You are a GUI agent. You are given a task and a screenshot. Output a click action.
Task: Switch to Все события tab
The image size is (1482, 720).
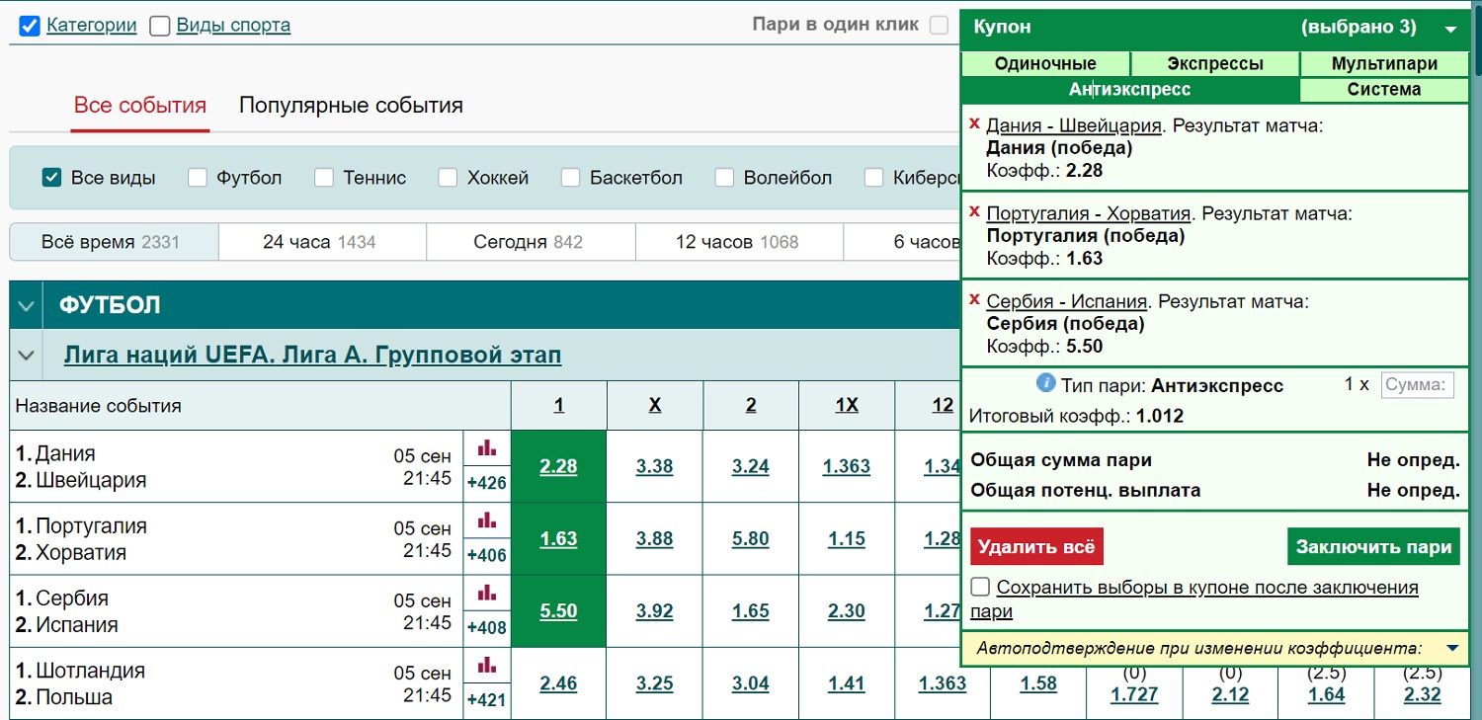pyautogui.click(x=140, y=106)
